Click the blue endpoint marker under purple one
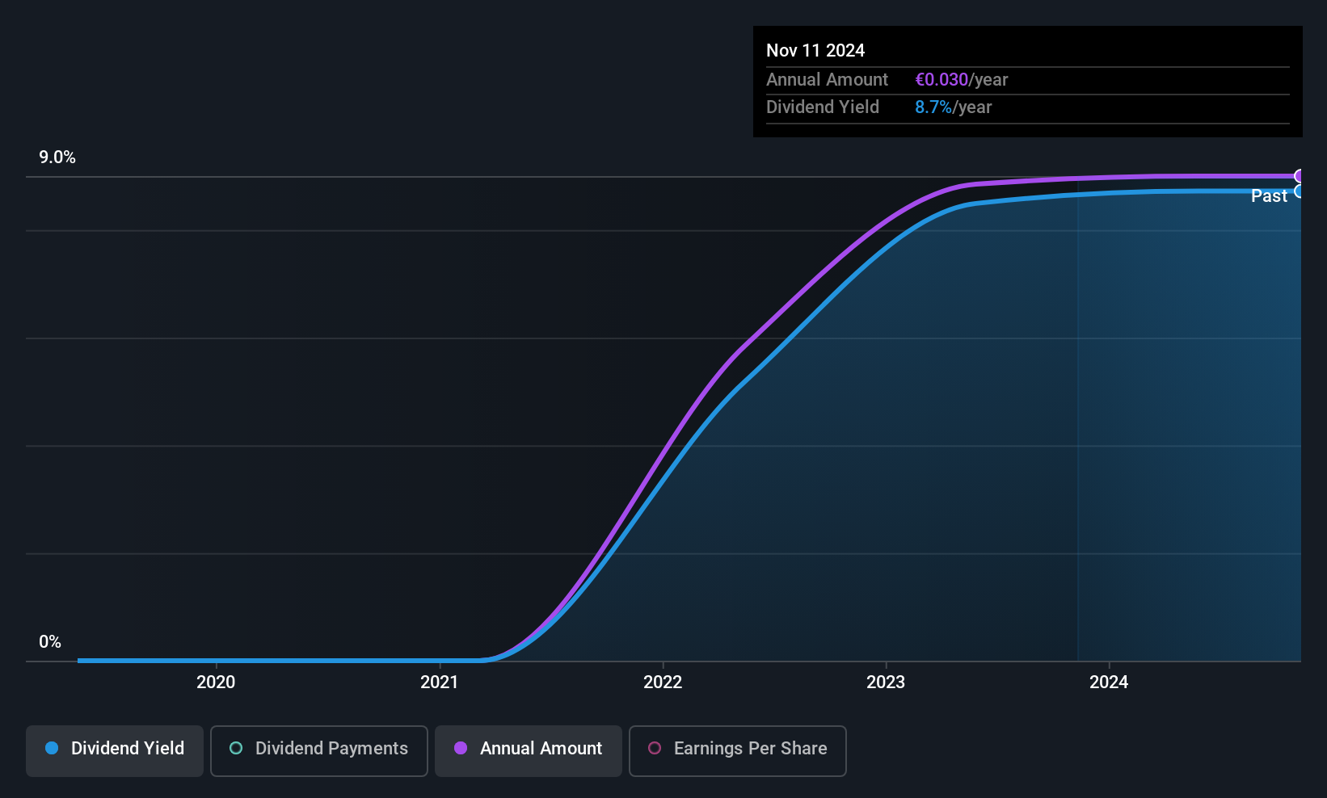Viewport: 1327px width, 798px height. coord(1300,191)
